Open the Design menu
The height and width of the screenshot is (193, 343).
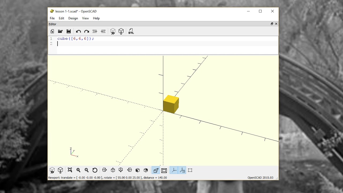[73, 18]
